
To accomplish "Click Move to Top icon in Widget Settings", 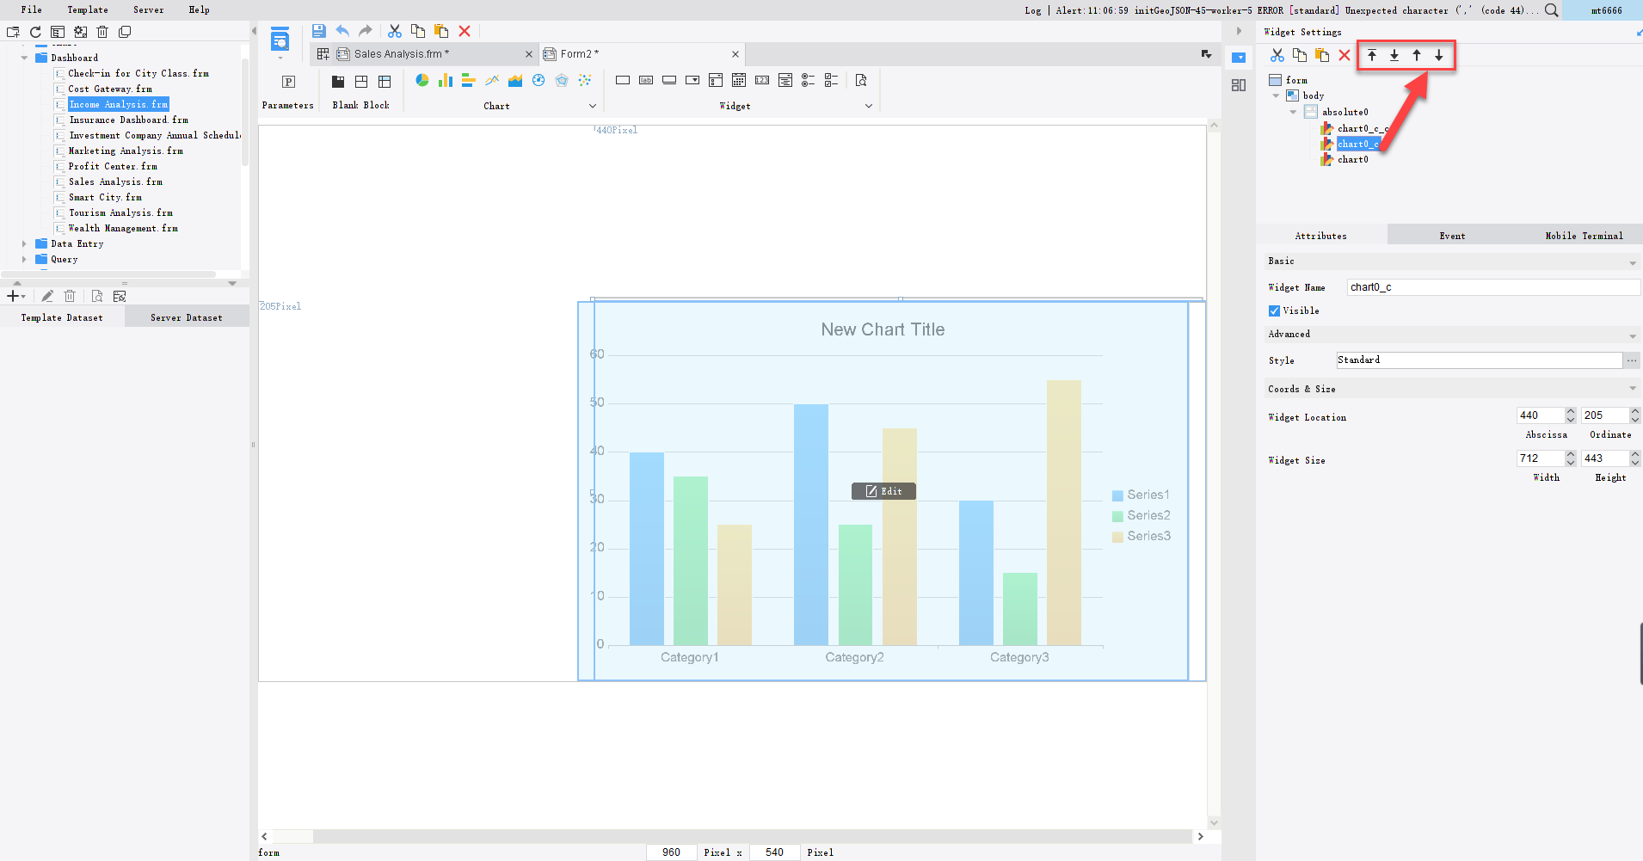I will click(1372, 55).
